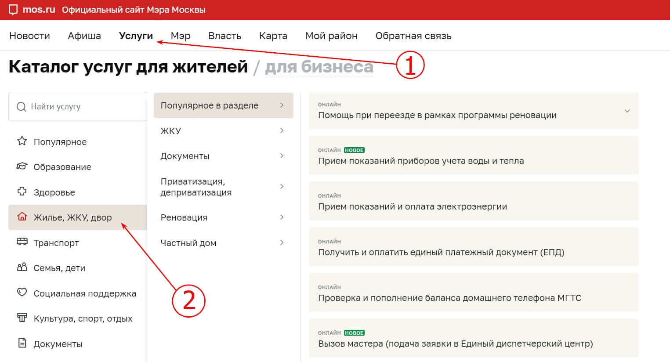Screen dimensions: 670x362
Task: Click the document icon in the left sidebar
Action: point(22,343)
